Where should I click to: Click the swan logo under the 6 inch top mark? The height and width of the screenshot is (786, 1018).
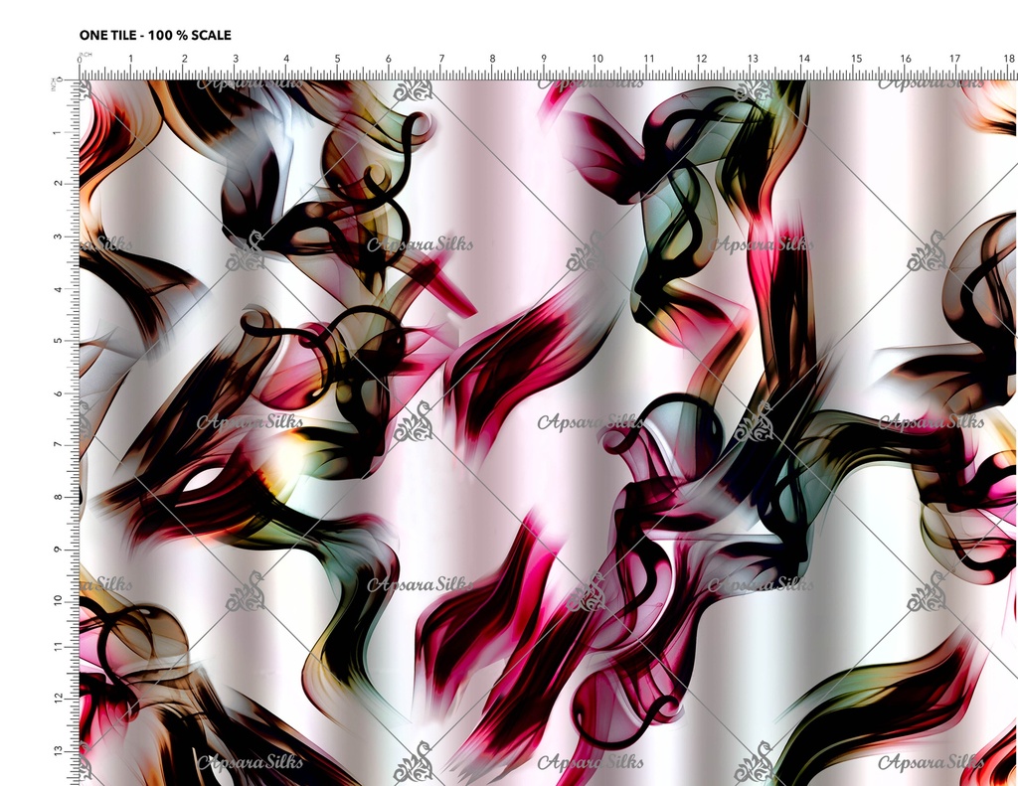tap(413, 91)
